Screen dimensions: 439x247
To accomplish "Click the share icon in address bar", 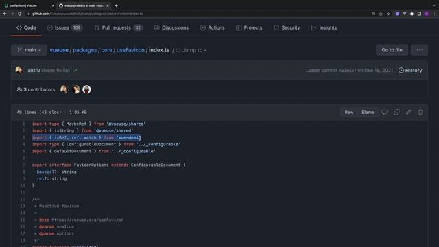I will [381, 14].
